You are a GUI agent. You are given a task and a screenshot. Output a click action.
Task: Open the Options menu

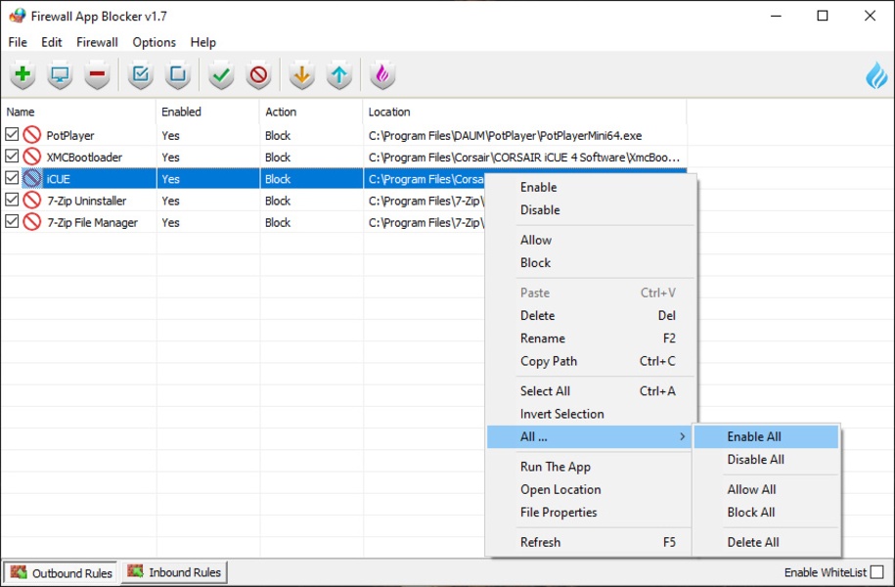pyautogui.click(x=154, y=42)
